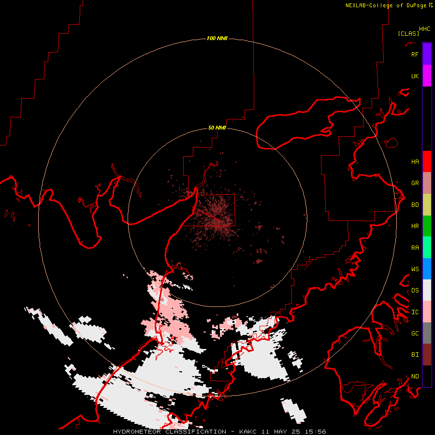This screenshot has width=435, height=435.
Task: Click the '50 NMI' range ring label
Action: pos(217,128)
